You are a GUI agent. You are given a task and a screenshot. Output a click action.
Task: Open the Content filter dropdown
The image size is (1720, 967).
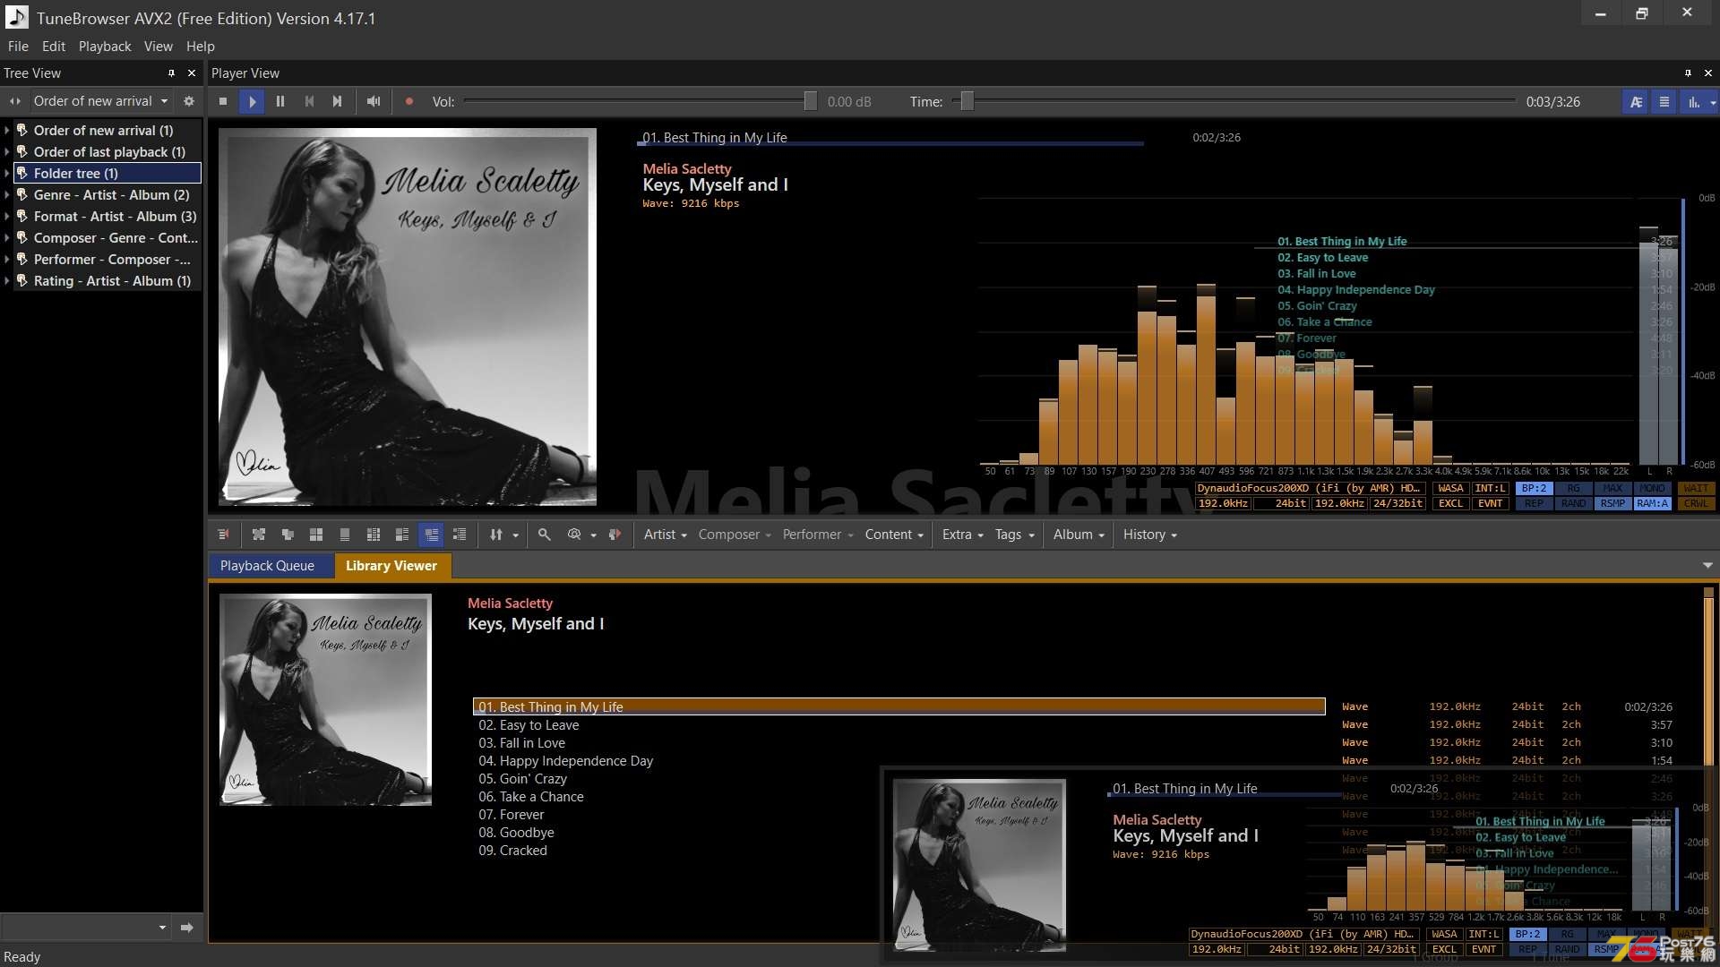click(x=893, y=535)
